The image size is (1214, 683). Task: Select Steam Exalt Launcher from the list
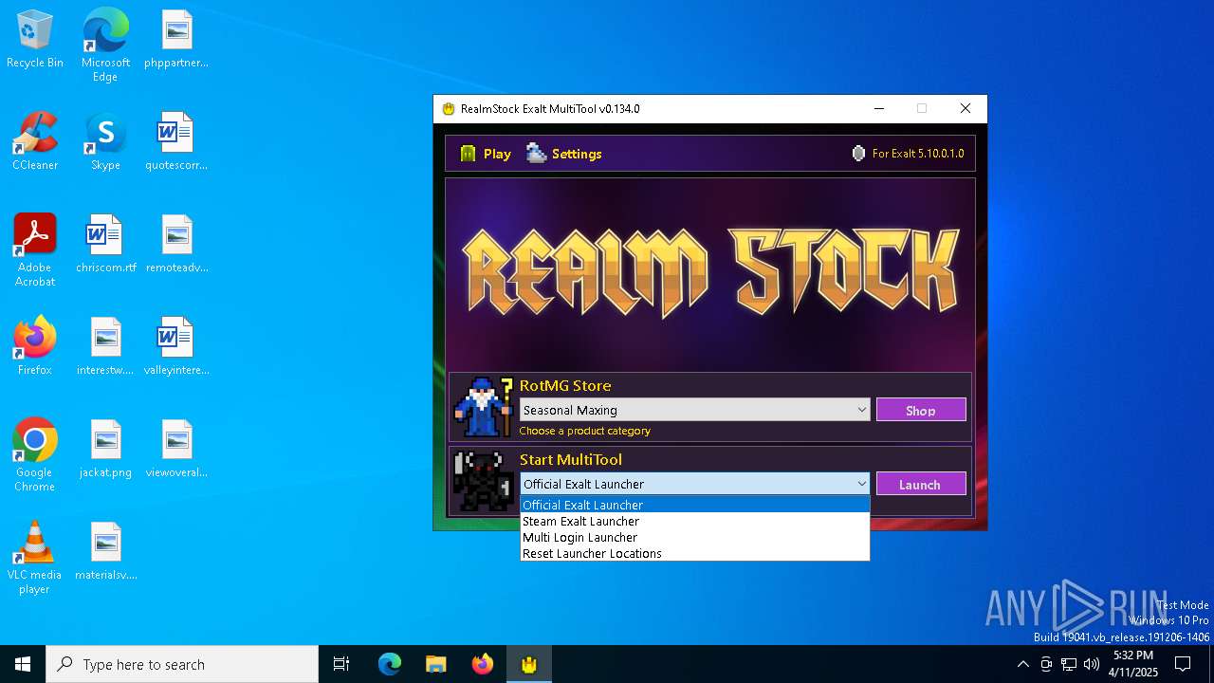pyautogui.click(x=695, y=521)
